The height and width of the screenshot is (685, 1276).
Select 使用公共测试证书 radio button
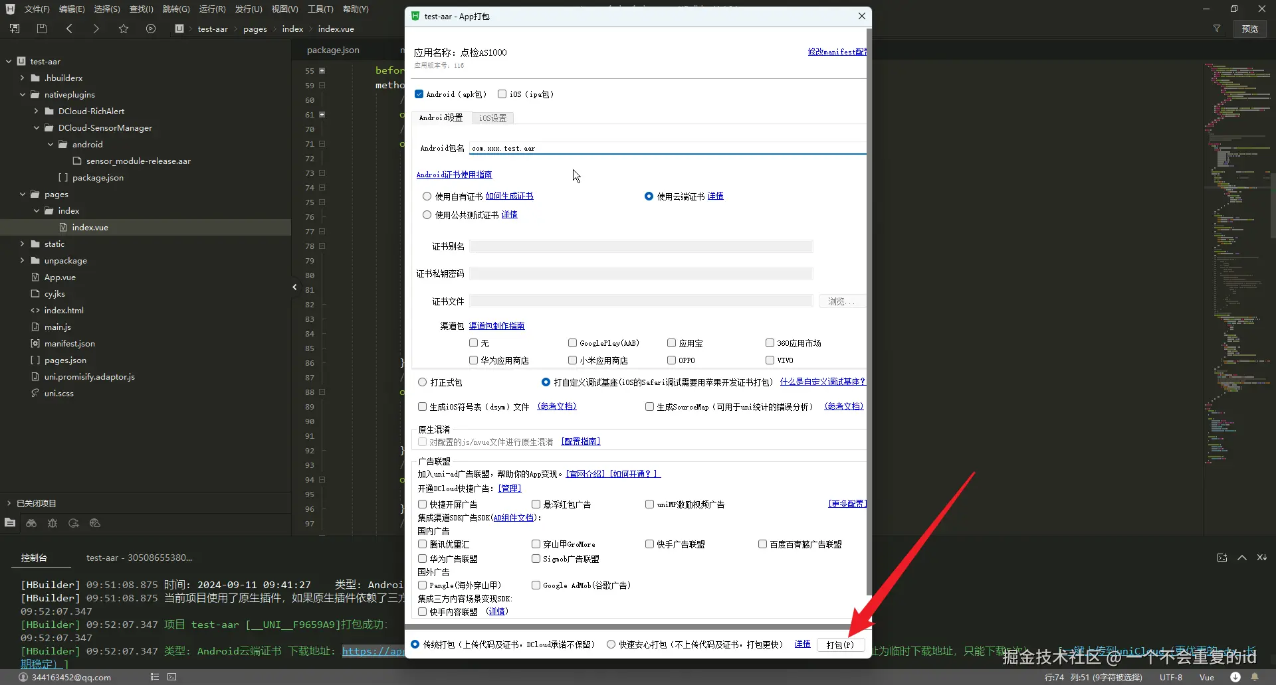[x=427, y=215]
